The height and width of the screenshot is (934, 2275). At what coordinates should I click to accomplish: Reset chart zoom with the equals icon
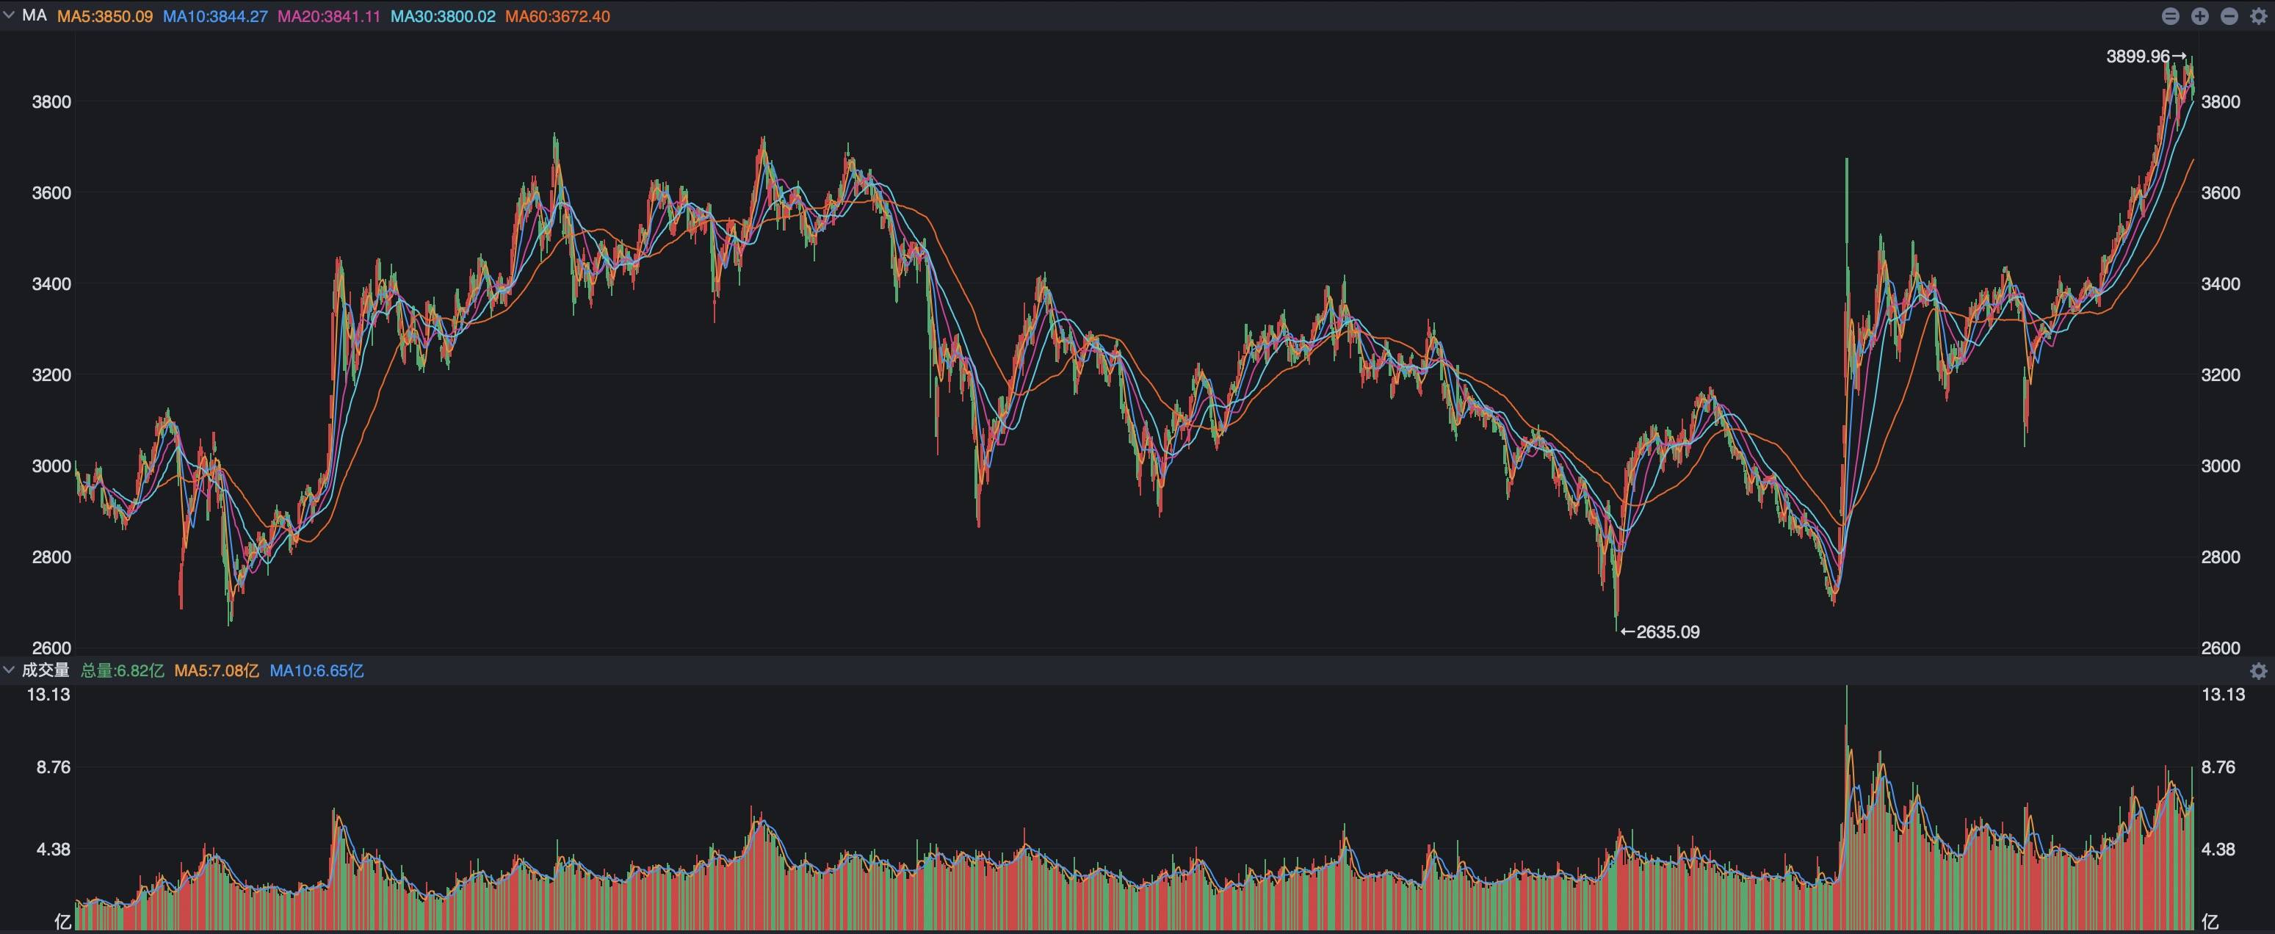coord(2170,17)
